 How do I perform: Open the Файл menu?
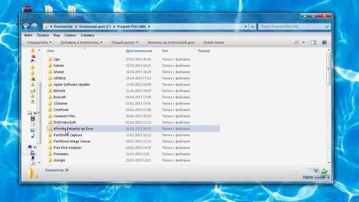(28, 35)
